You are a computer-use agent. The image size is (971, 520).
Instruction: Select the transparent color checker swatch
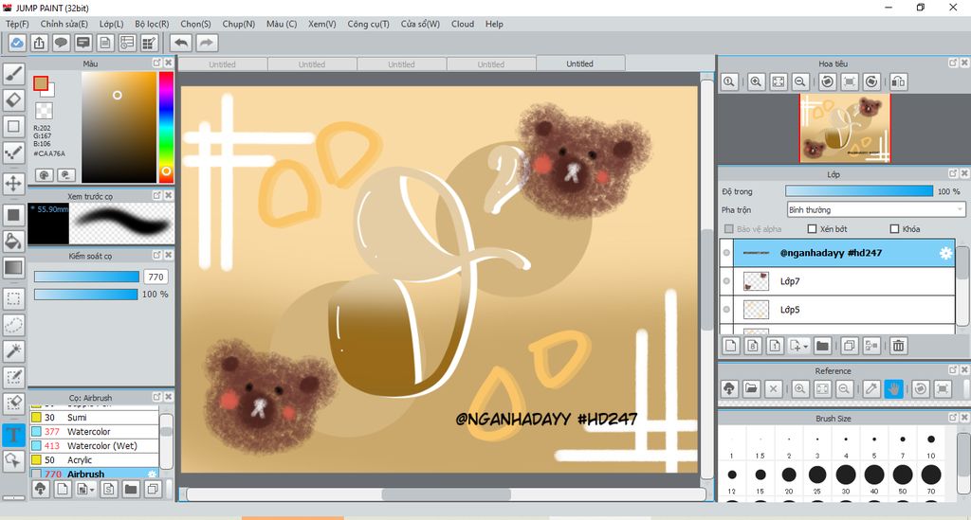[x=44, y=111]
